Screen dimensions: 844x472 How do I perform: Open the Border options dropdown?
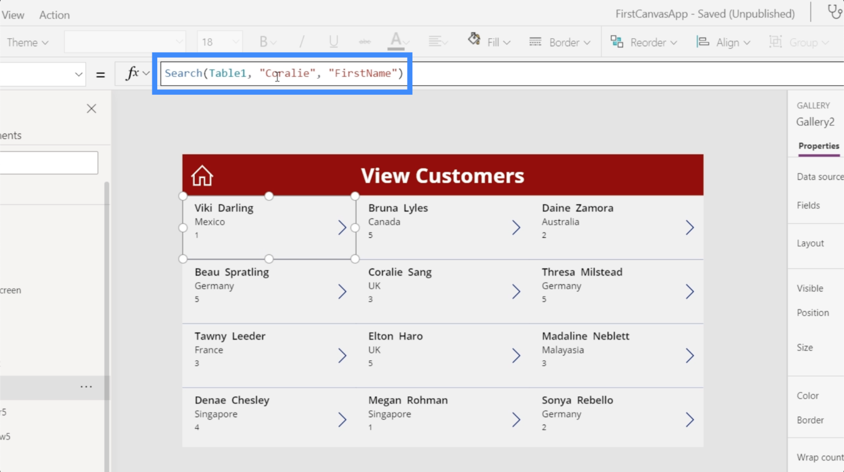click(x=560, y=42)
